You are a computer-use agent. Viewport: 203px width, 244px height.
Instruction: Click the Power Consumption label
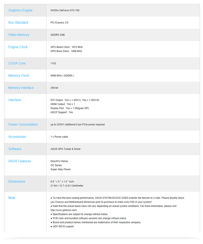23,125
